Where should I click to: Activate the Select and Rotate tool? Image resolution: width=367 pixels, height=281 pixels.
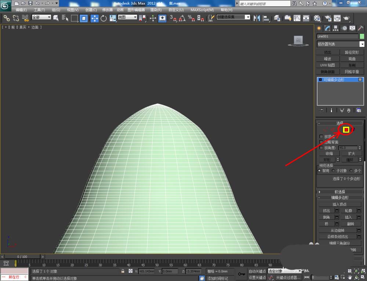[103, 18]
